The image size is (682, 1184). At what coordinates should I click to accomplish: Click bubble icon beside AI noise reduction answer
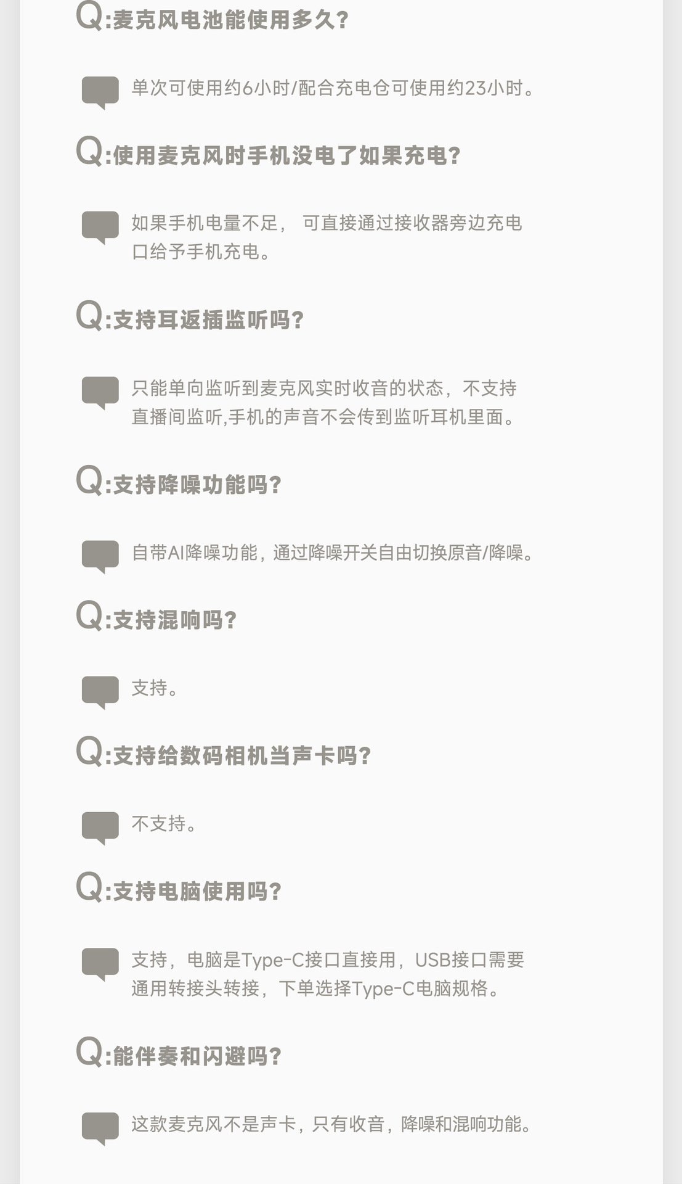click(100, 556)
